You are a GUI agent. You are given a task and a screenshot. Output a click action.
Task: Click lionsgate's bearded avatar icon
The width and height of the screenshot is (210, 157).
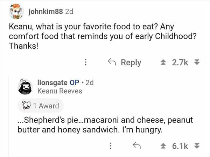click(x=25, y=87)
